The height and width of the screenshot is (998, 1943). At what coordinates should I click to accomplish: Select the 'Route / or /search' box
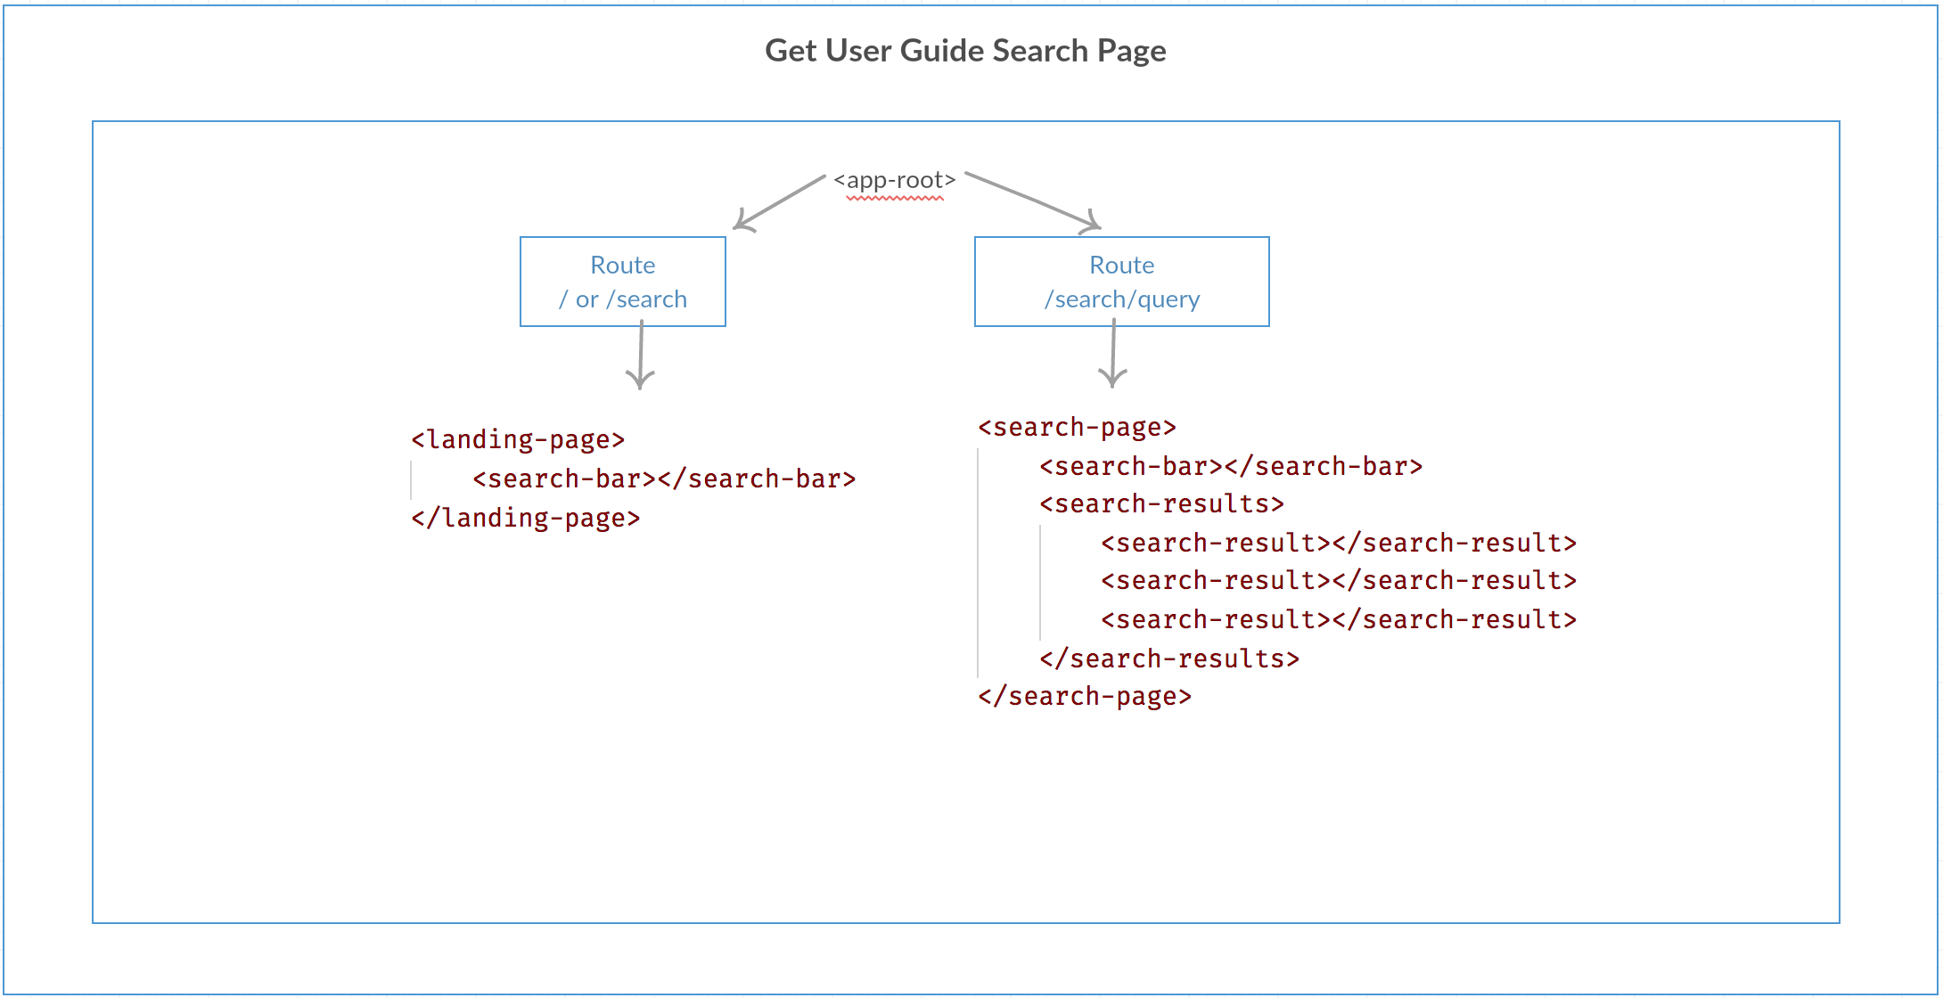623,282
